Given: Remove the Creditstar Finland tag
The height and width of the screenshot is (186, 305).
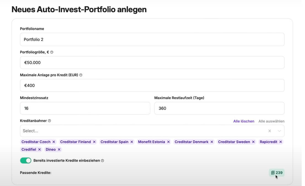Looking at the screenshot, I should pos(94,142).
